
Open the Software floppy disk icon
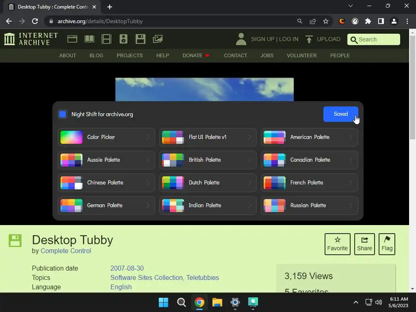pos(140,39)
